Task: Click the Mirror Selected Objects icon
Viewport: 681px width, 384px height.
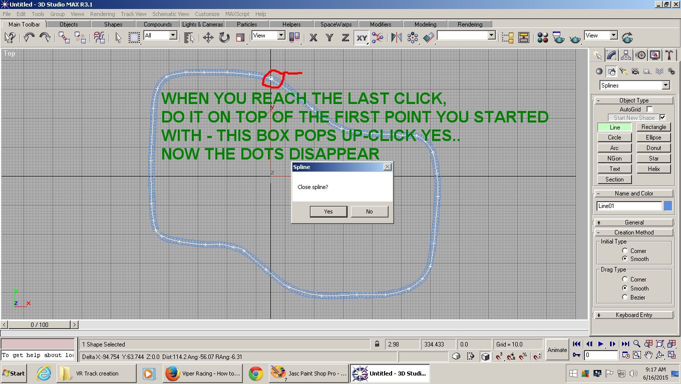Action: click(397, 37)
